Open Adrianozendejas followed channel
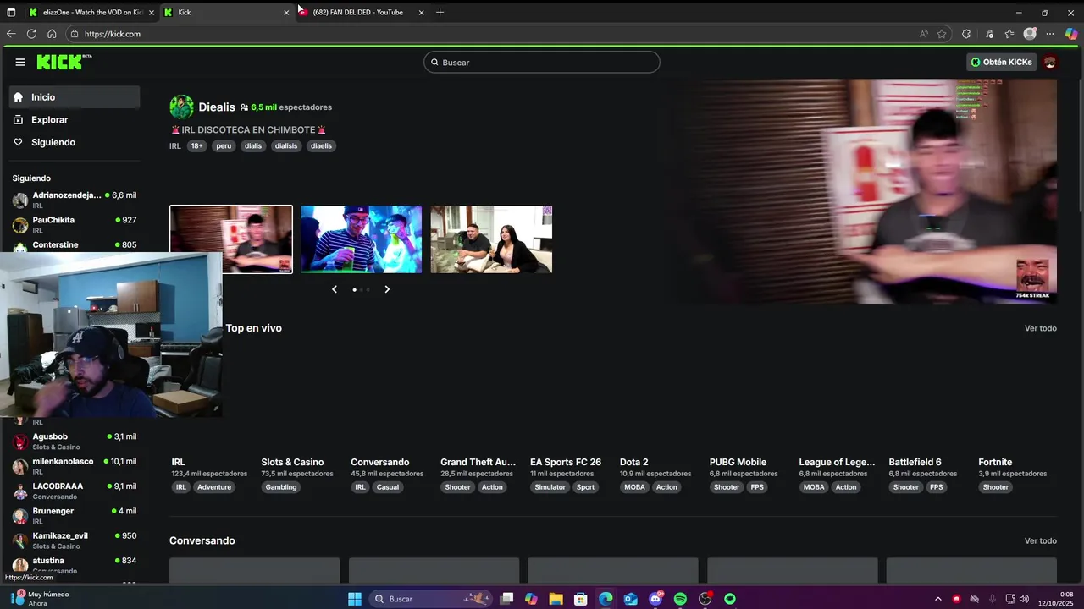1084x609 pixels. pyautogui.click(x=75, y=200)
